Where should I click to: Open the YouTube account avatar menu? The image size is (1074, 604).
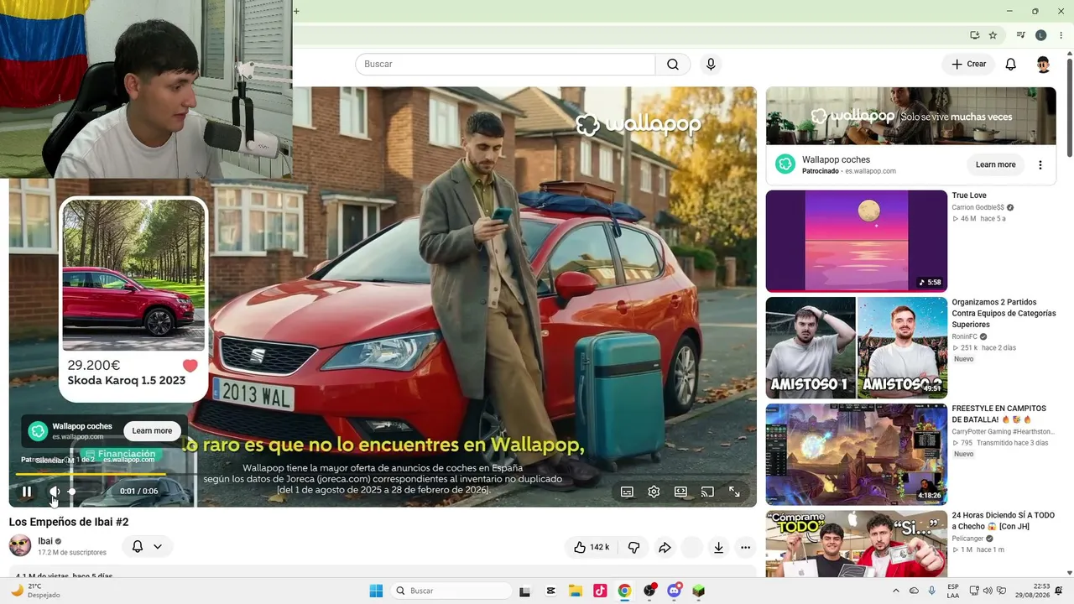pyautogui.click(x=1043, y=65)
